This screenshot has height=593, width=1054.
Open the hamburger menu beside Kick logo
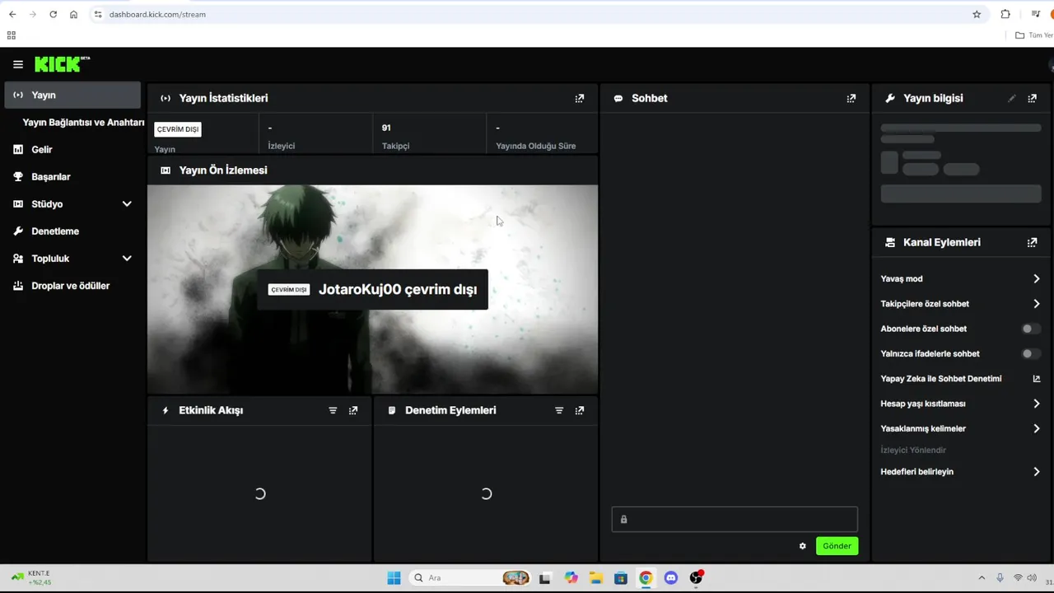[18, 64]
